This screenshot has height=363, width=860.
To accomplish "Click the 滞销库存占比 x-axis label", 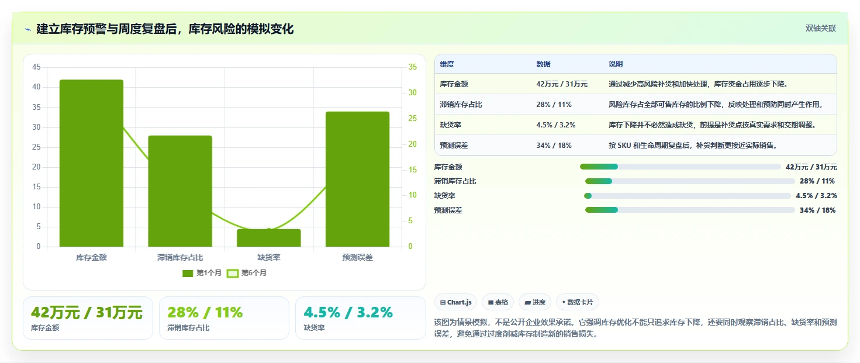I will (x=180, y=257).
